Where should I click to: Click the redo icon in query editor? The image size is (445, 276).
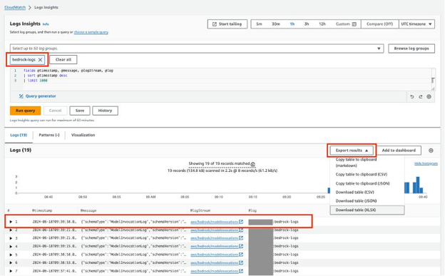(x=420, y=97)
